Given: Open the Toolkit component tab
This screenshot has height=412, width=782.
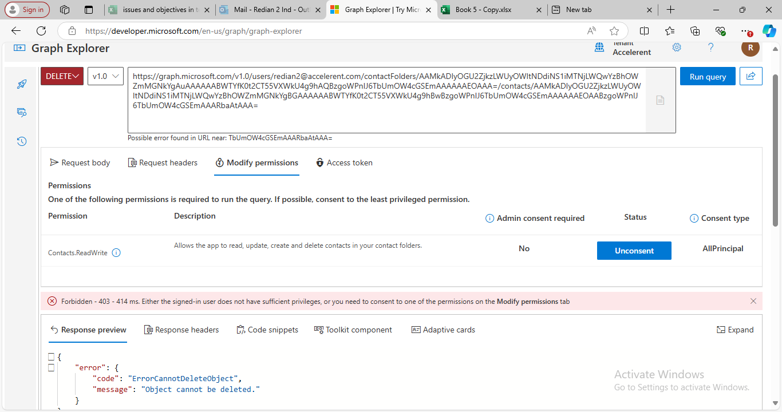Looking at the screenshot, I should pos(353,330).
